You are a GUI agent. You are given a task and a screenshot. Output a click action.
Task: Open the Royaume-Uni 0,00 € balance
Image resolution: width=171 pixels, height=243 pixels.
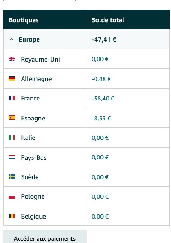(x=100, y=59)
